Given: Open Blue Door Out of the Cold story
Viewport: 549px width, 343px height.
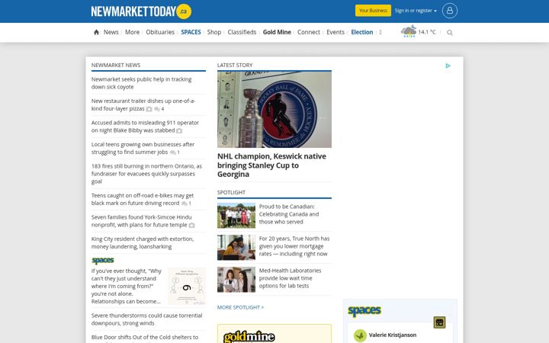Looking at the screenshot, I should tap(145, 338).
